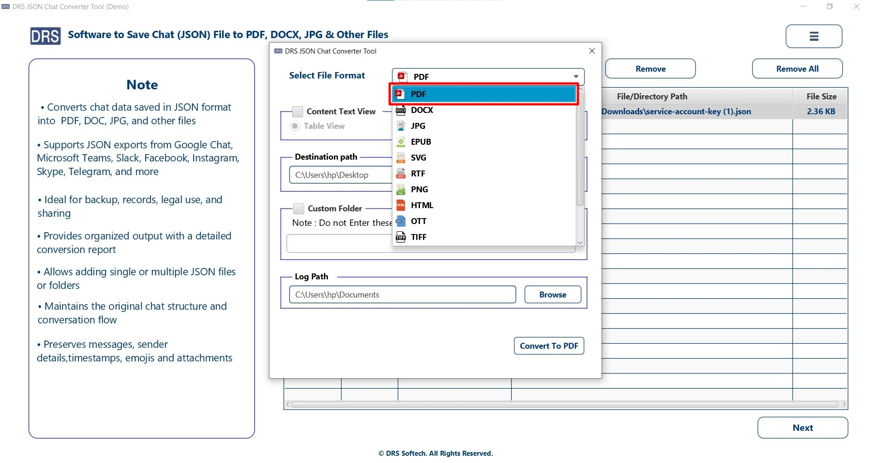Click the File Size column header
The height and width of the screenshot is (463, 871).
tap(821, 97)
